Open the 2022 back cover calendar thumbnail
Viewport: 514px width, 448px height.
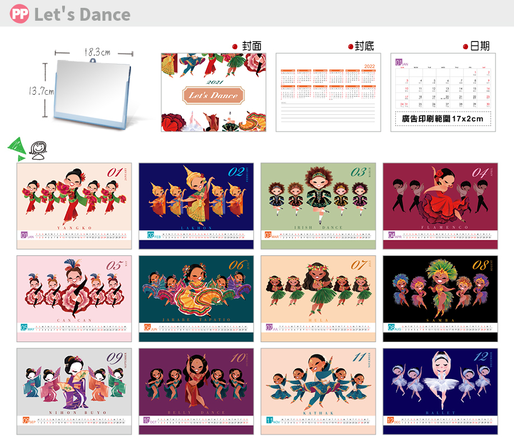(328, 92)
